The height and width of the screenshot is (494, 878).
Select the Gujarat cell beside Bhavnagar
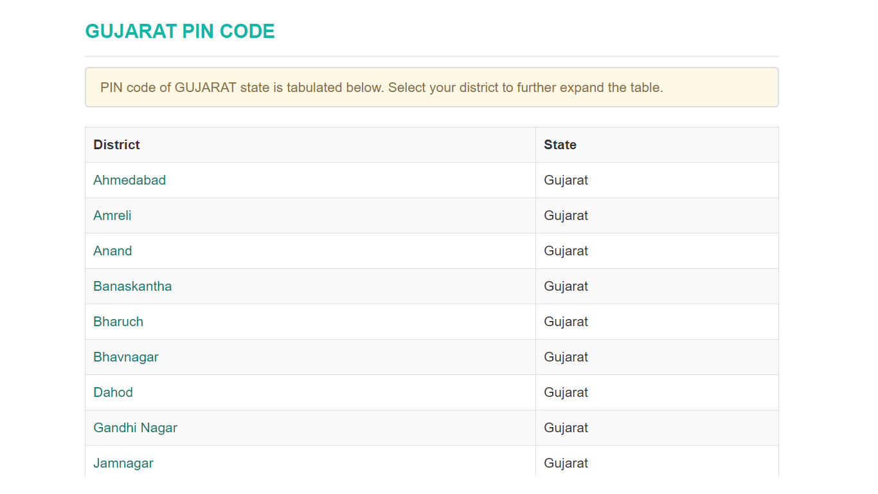[566, 357]
